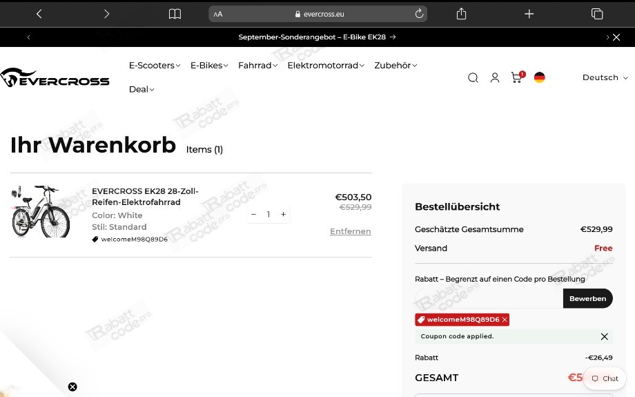Click the evercross.eu address bar
Screen dimensions: 635x397
pos(317,14)
